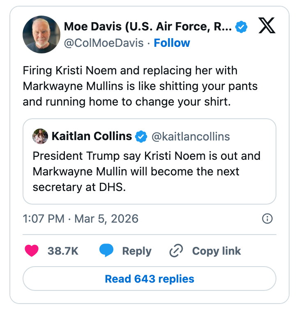Open Moe Davis's profile picture
This screenshot has height=313, width=299.
(41, 35)
